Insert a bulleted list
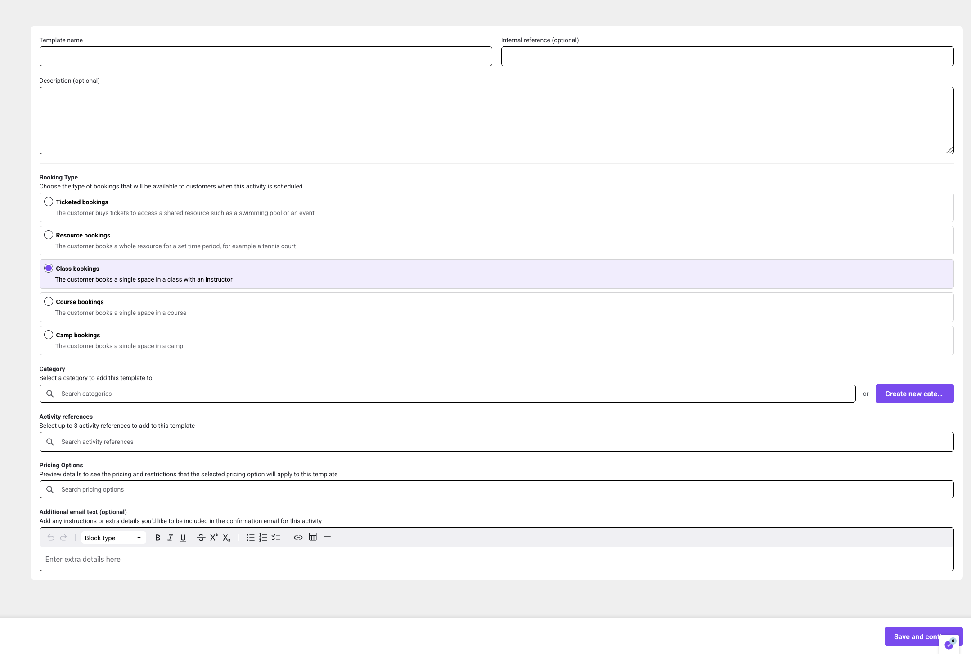 (251, 538)
